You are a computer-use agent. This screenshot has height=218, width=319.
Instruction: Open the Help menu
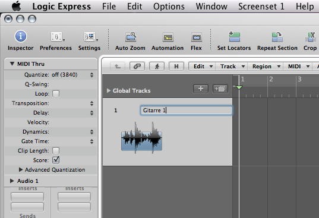point(305,7)
